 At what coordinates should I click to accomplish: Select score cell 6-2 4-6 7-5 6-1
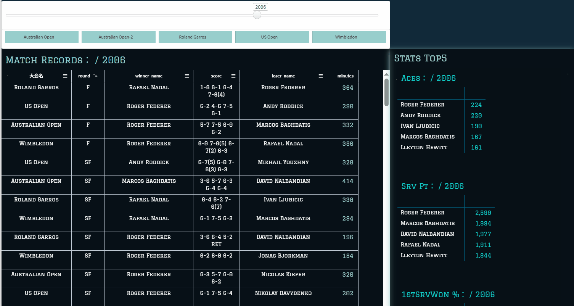[216, 110]
